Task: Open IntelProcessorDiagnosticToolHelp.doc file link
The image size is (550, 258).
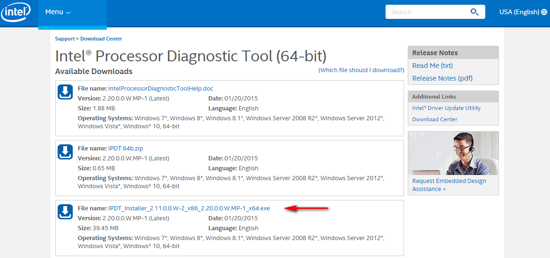Action: (x=161, y=88)
